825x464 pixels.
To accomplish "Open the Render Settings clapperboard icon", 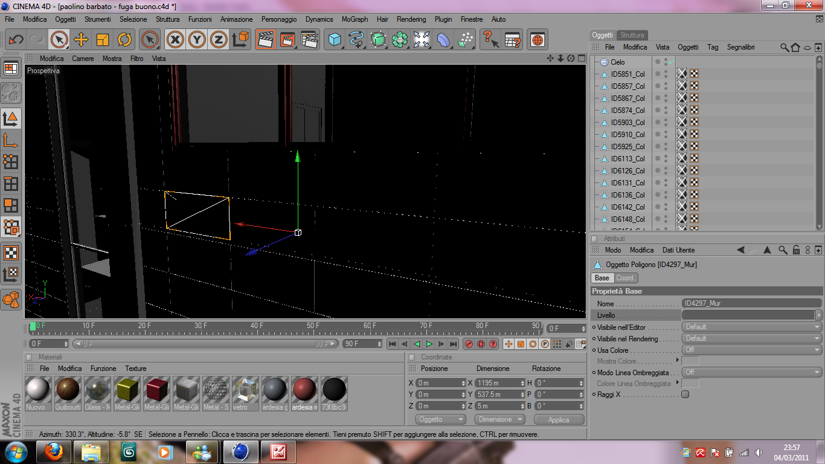I will coord(309,40).
